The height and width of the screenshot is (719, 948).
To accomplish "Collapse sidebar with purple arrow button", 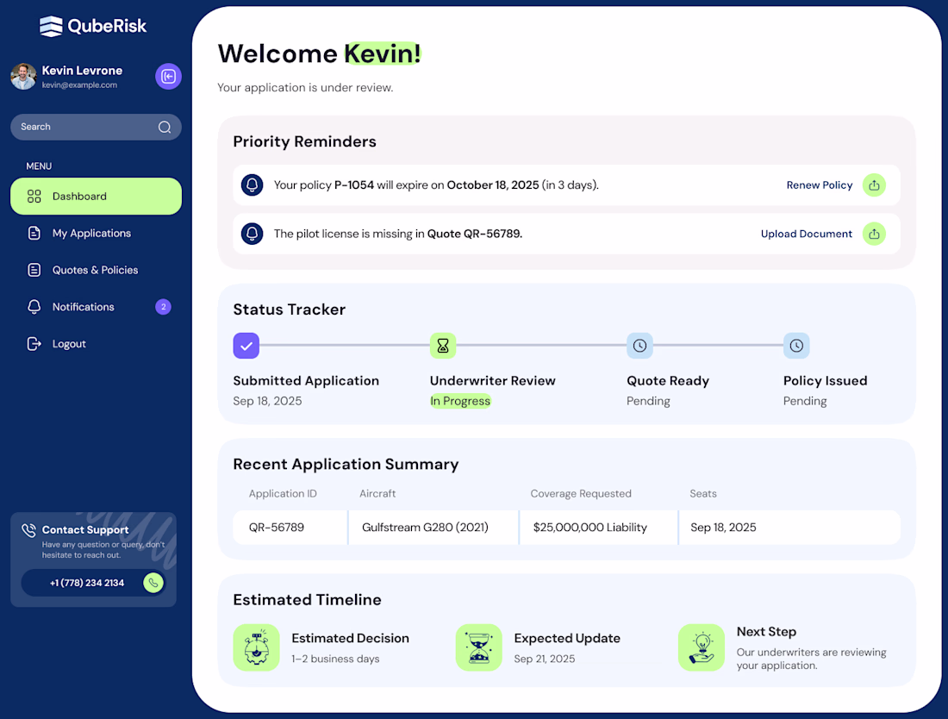I will [168, 76].
